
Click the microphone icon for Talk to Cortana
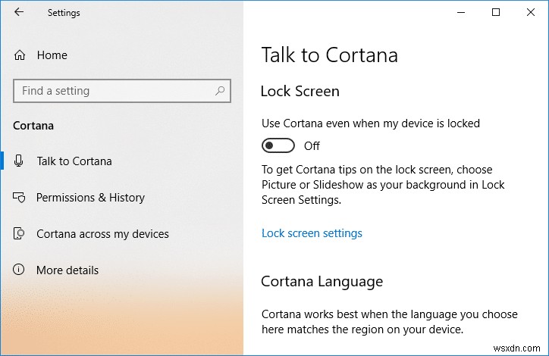[18, 161]
